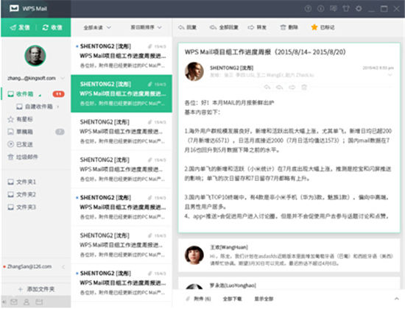Click the 回复 reply toolbar item
Screen dimensions: 405x309
188,27
